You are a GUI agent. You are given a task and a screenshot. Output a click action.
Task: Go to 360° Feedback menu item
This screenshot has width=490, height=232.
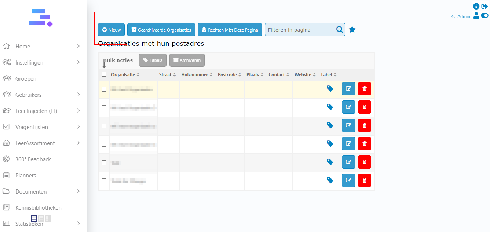33,159
